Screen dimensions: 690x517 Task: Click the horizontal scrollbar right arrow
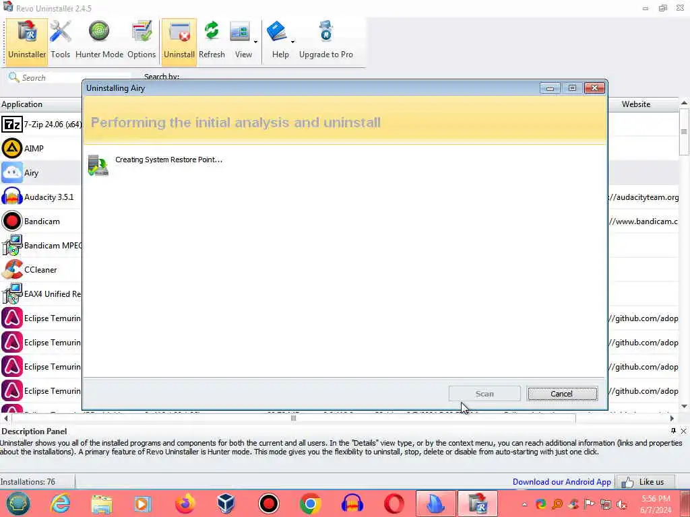pyautogui.click(x=672, y=418)
